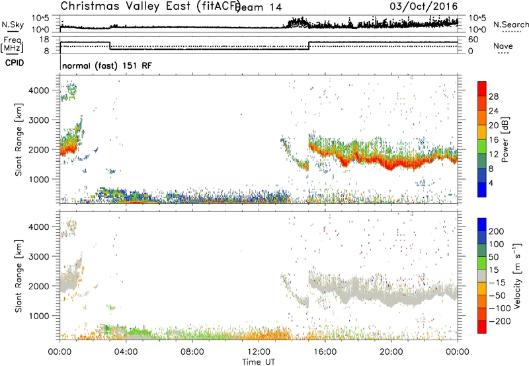Click the gray segment of the velocity colorbar
529x366 pixels.
point(482,275)
